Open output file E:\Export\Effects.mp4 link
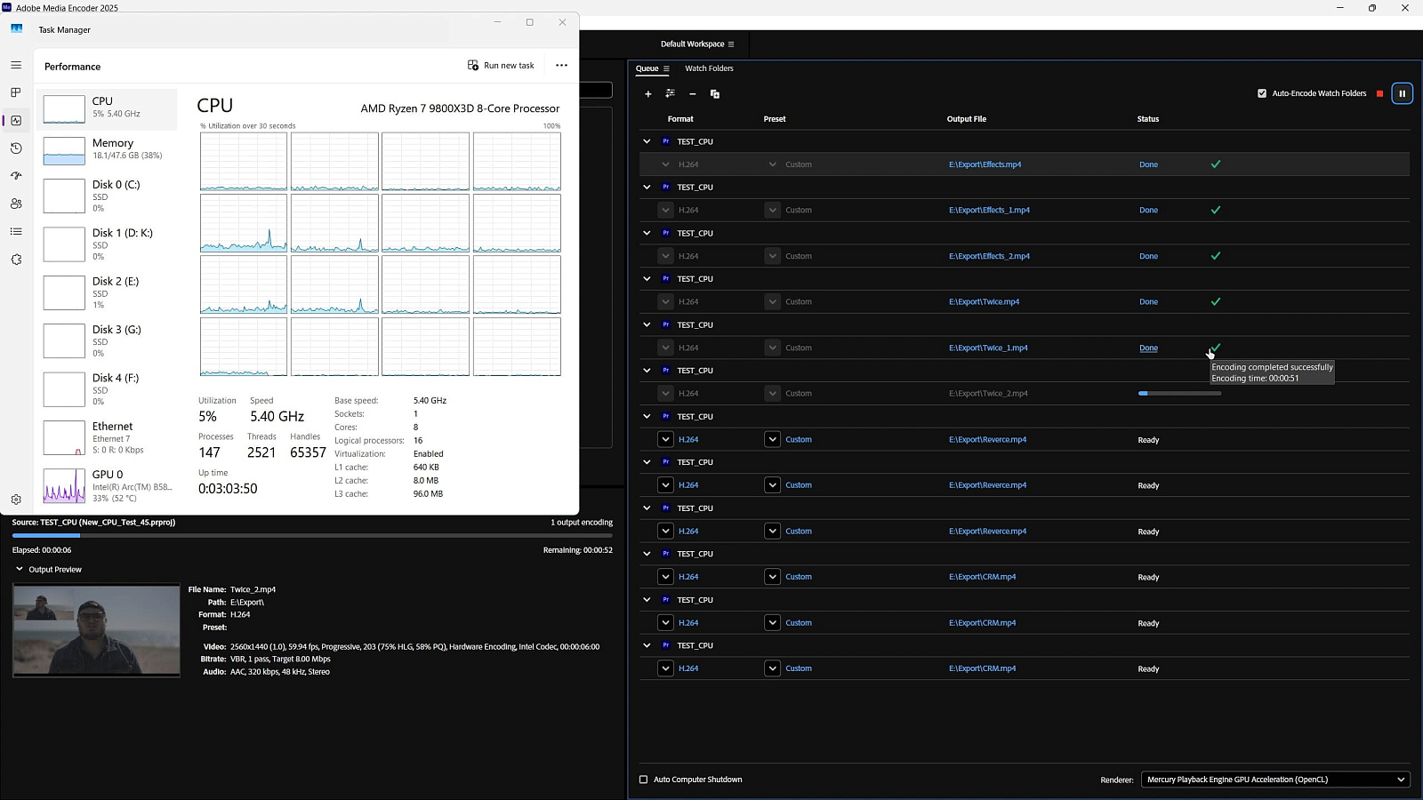The height and width of the screenshot is (800, 1423). click(985, 164)
